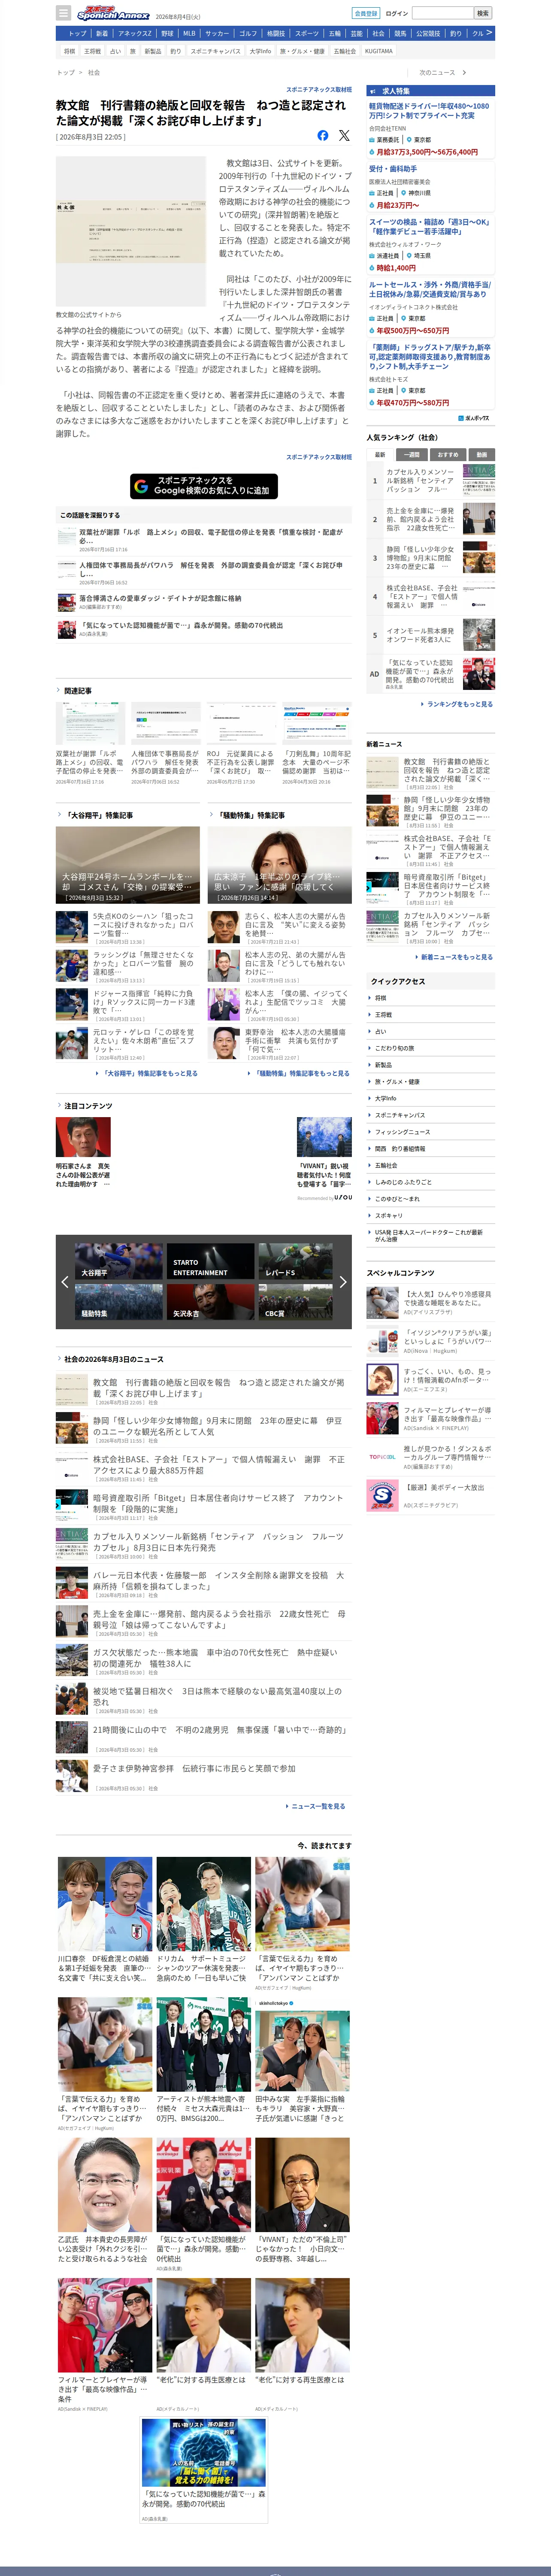Click ニュース一覧を見る link
Image resolution: width=551 pixels, height=2576 pixels.
point(317,1806)
